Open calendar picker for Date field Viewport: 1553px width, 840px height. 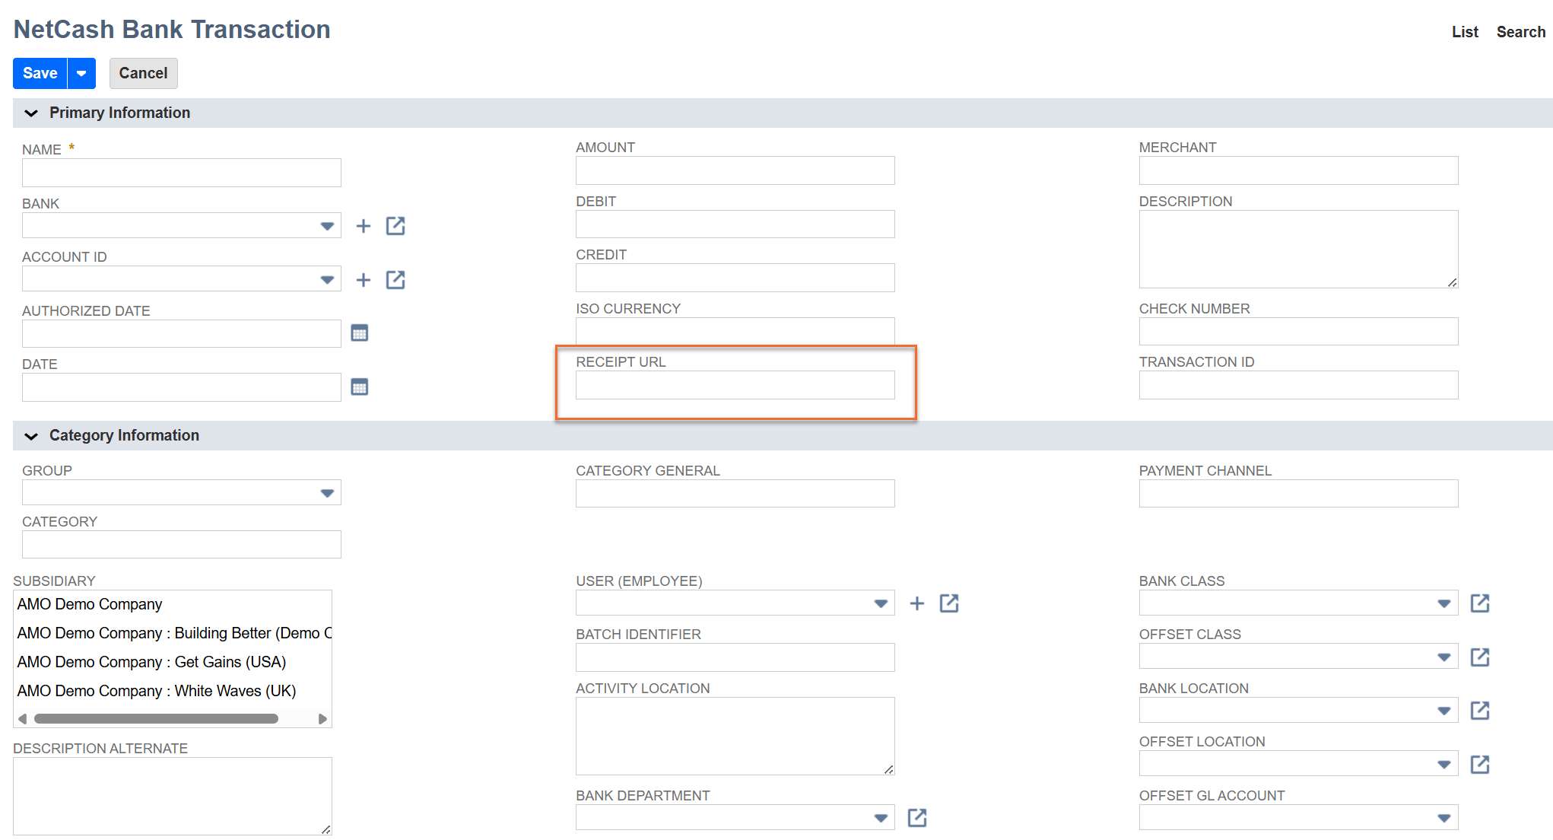[x=360, y=387]
